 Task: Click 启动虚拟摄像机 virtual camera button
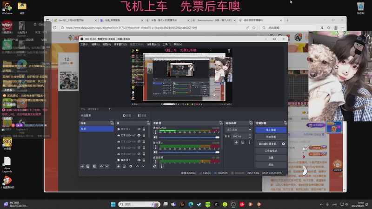coord(268,144)
